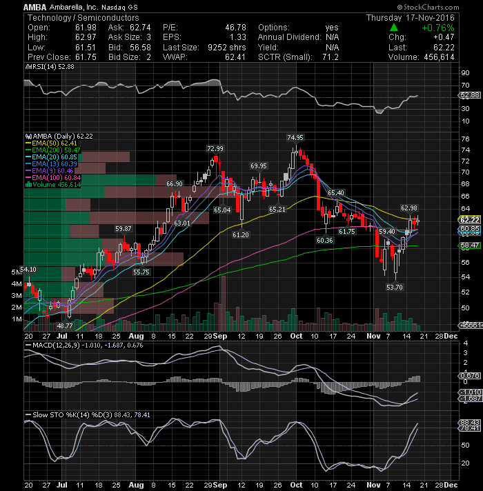Screen dimensions: 483x491
Task: Click the green up-arrow change indicator
Action: [394, 28]
